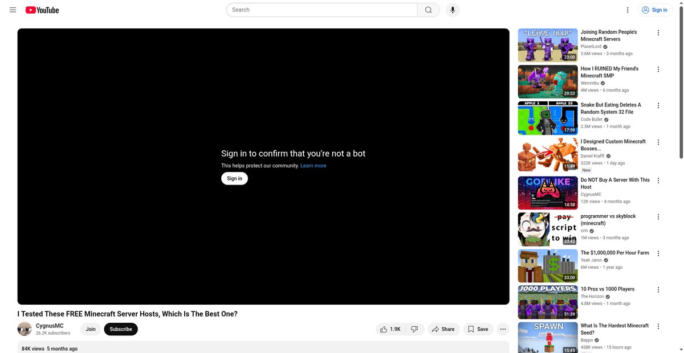
Task: Open The $1,000,000 Per Hour Farm title
Action: click(614, 253)
